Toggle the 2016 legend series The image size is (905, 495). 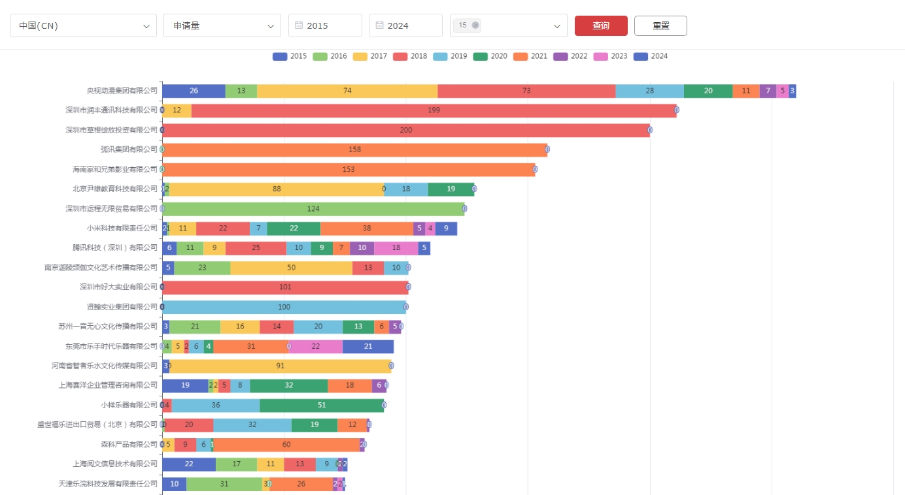(330, 56)
